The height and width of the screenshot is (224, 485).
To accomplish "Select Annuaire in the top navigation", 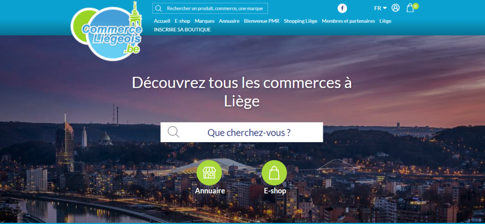I will (x=229, y=21).
